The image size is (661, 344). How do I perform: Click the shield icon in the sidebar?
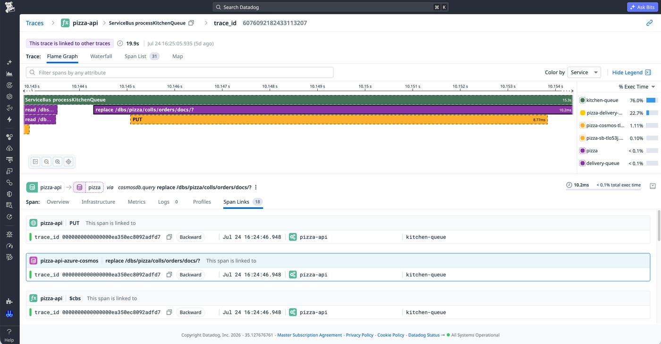tap(9, 194)
